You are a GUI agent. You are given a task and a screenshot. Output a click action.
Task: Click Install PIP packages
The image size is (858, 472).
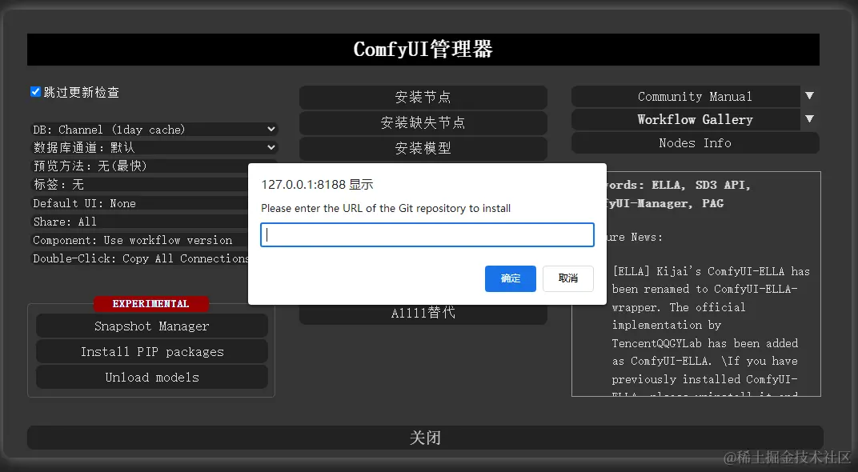pyautogui.click(x=152, y=352)
